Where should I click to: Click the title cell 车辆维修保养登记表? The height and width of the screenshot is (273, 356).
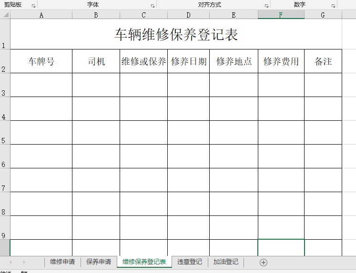[x=176, y=34]
